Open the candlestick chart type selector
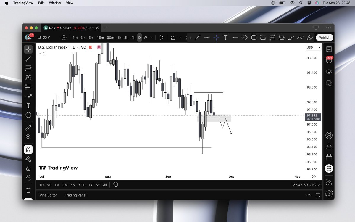 pos(161,38)
